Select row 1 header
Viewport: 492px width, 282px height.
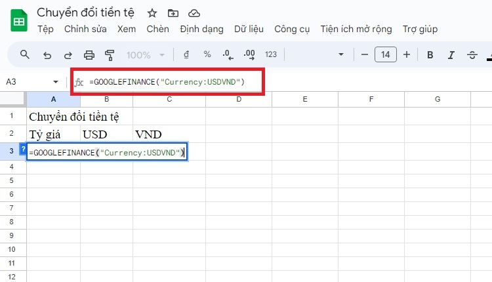[12, 115]
